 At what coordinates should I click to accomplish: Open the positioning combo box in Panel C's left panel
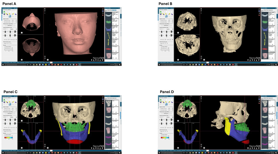(x=12, y=117)
